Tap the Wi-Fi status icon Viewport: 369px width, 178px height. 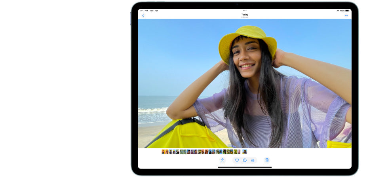coord(338,11)
